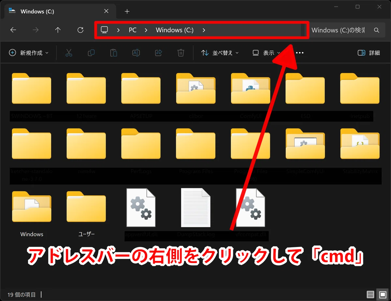Click Windows (C:) in the breadcrumb path
The image size is (391, 301).
(175, 30)
